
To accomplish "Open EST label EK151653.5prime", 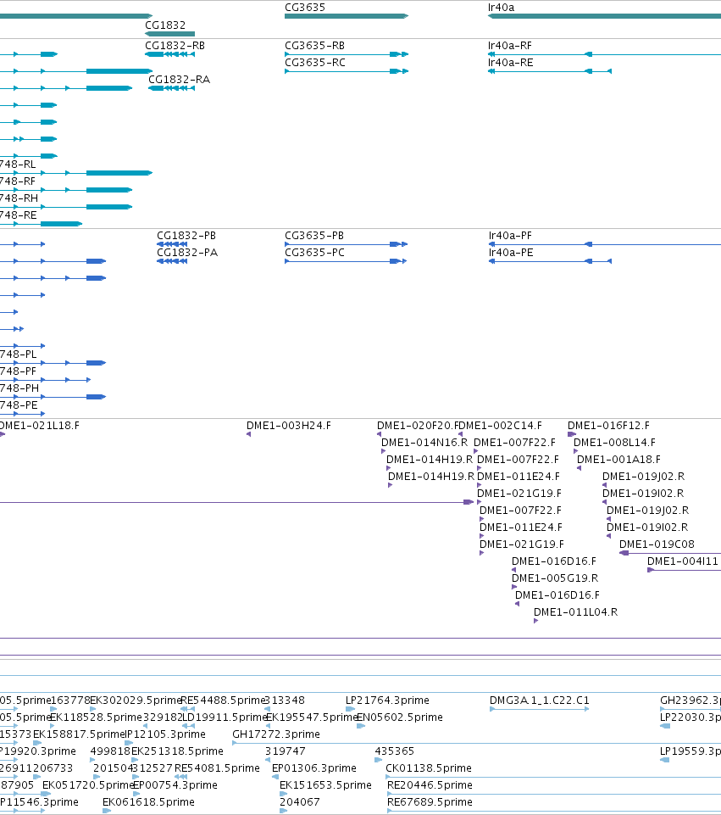I will pyautogui.click(x=325, y=784).
